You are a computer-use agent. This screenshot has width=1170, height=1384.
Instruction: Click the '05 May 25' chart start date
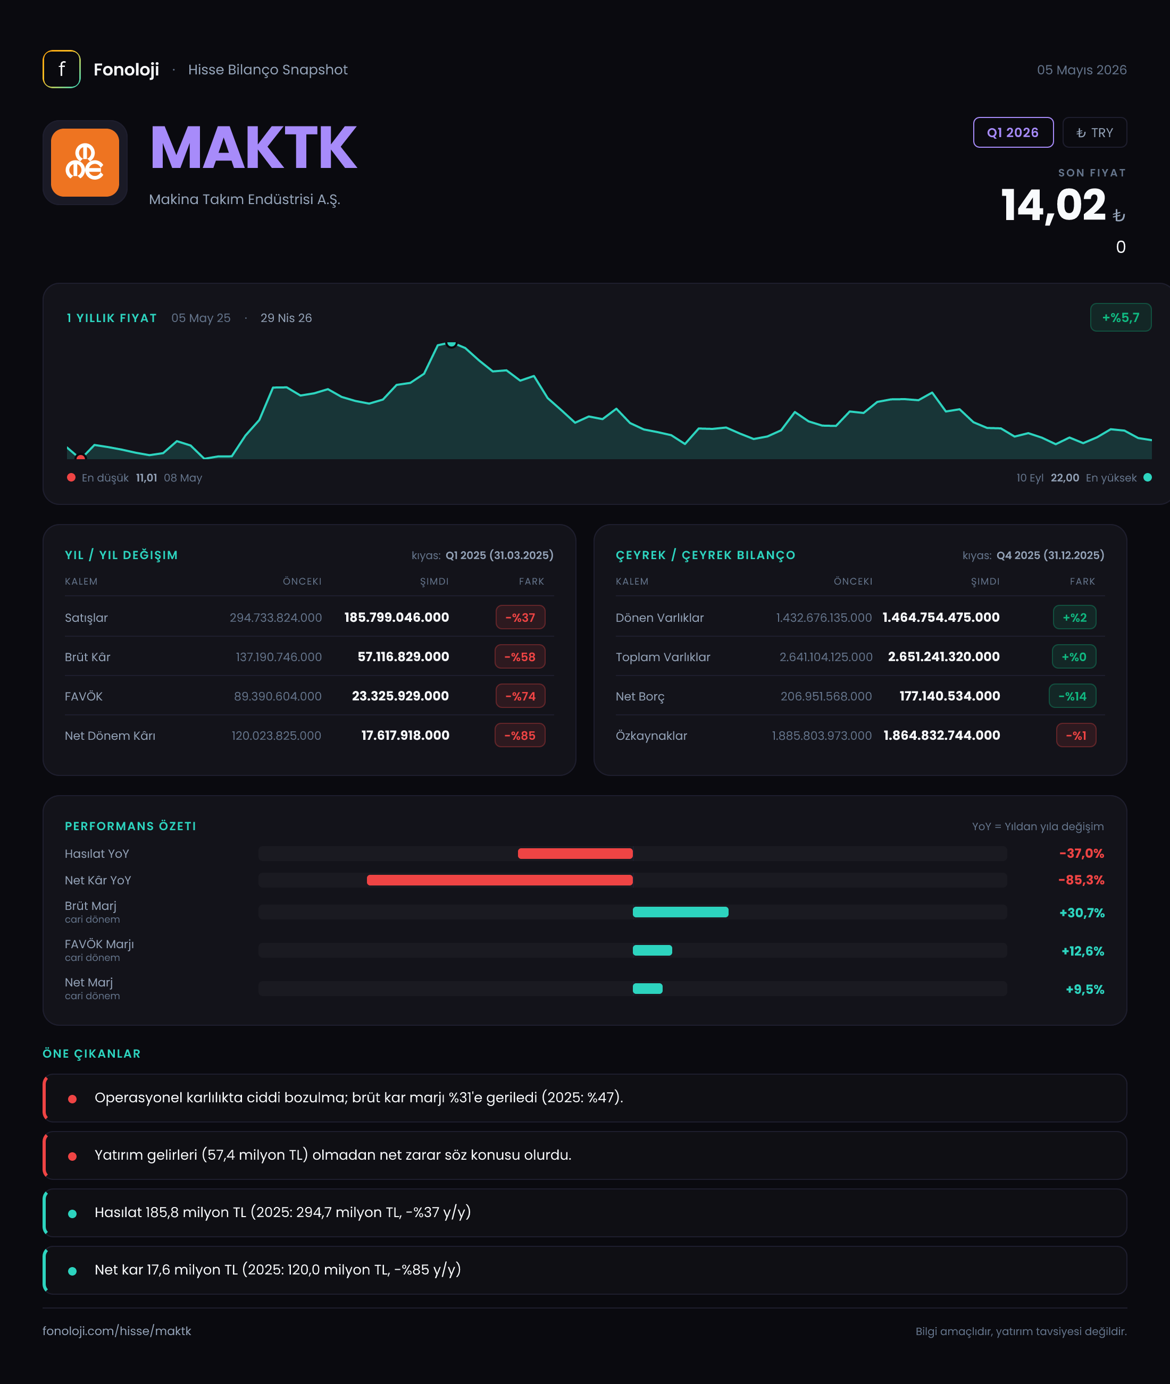pos(201,318)
